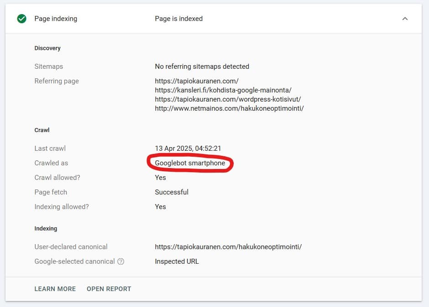The height and width of the screenshot is (307, 429).
Task: Select the Googlebot smartphone value
Action: point(190,163)
